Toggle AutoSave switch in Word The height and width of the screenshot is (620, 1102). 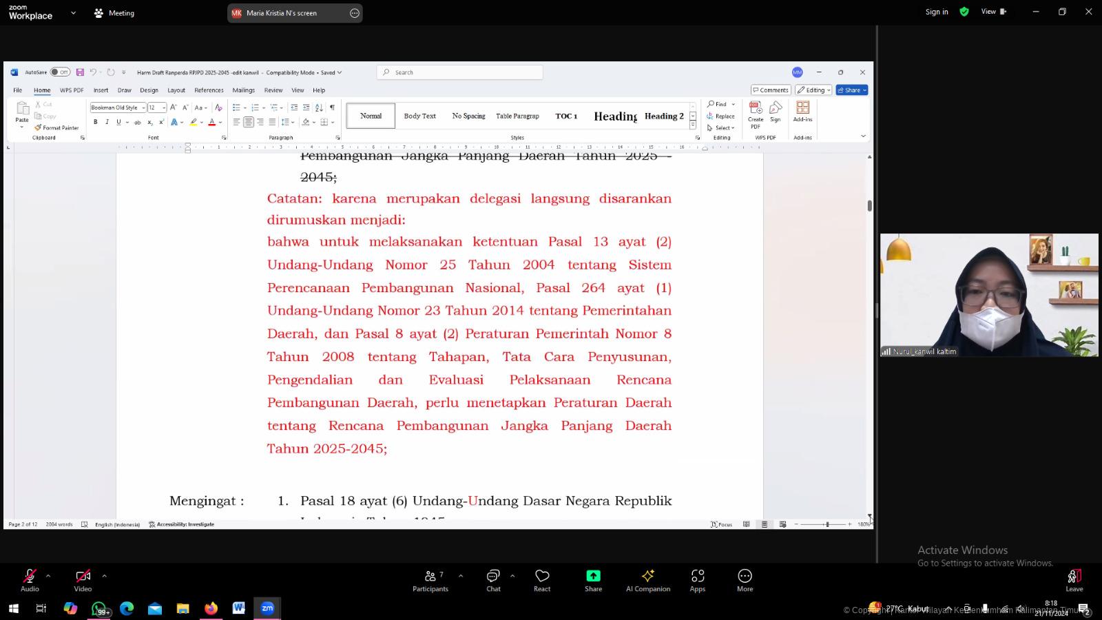[x=60, y=72]
